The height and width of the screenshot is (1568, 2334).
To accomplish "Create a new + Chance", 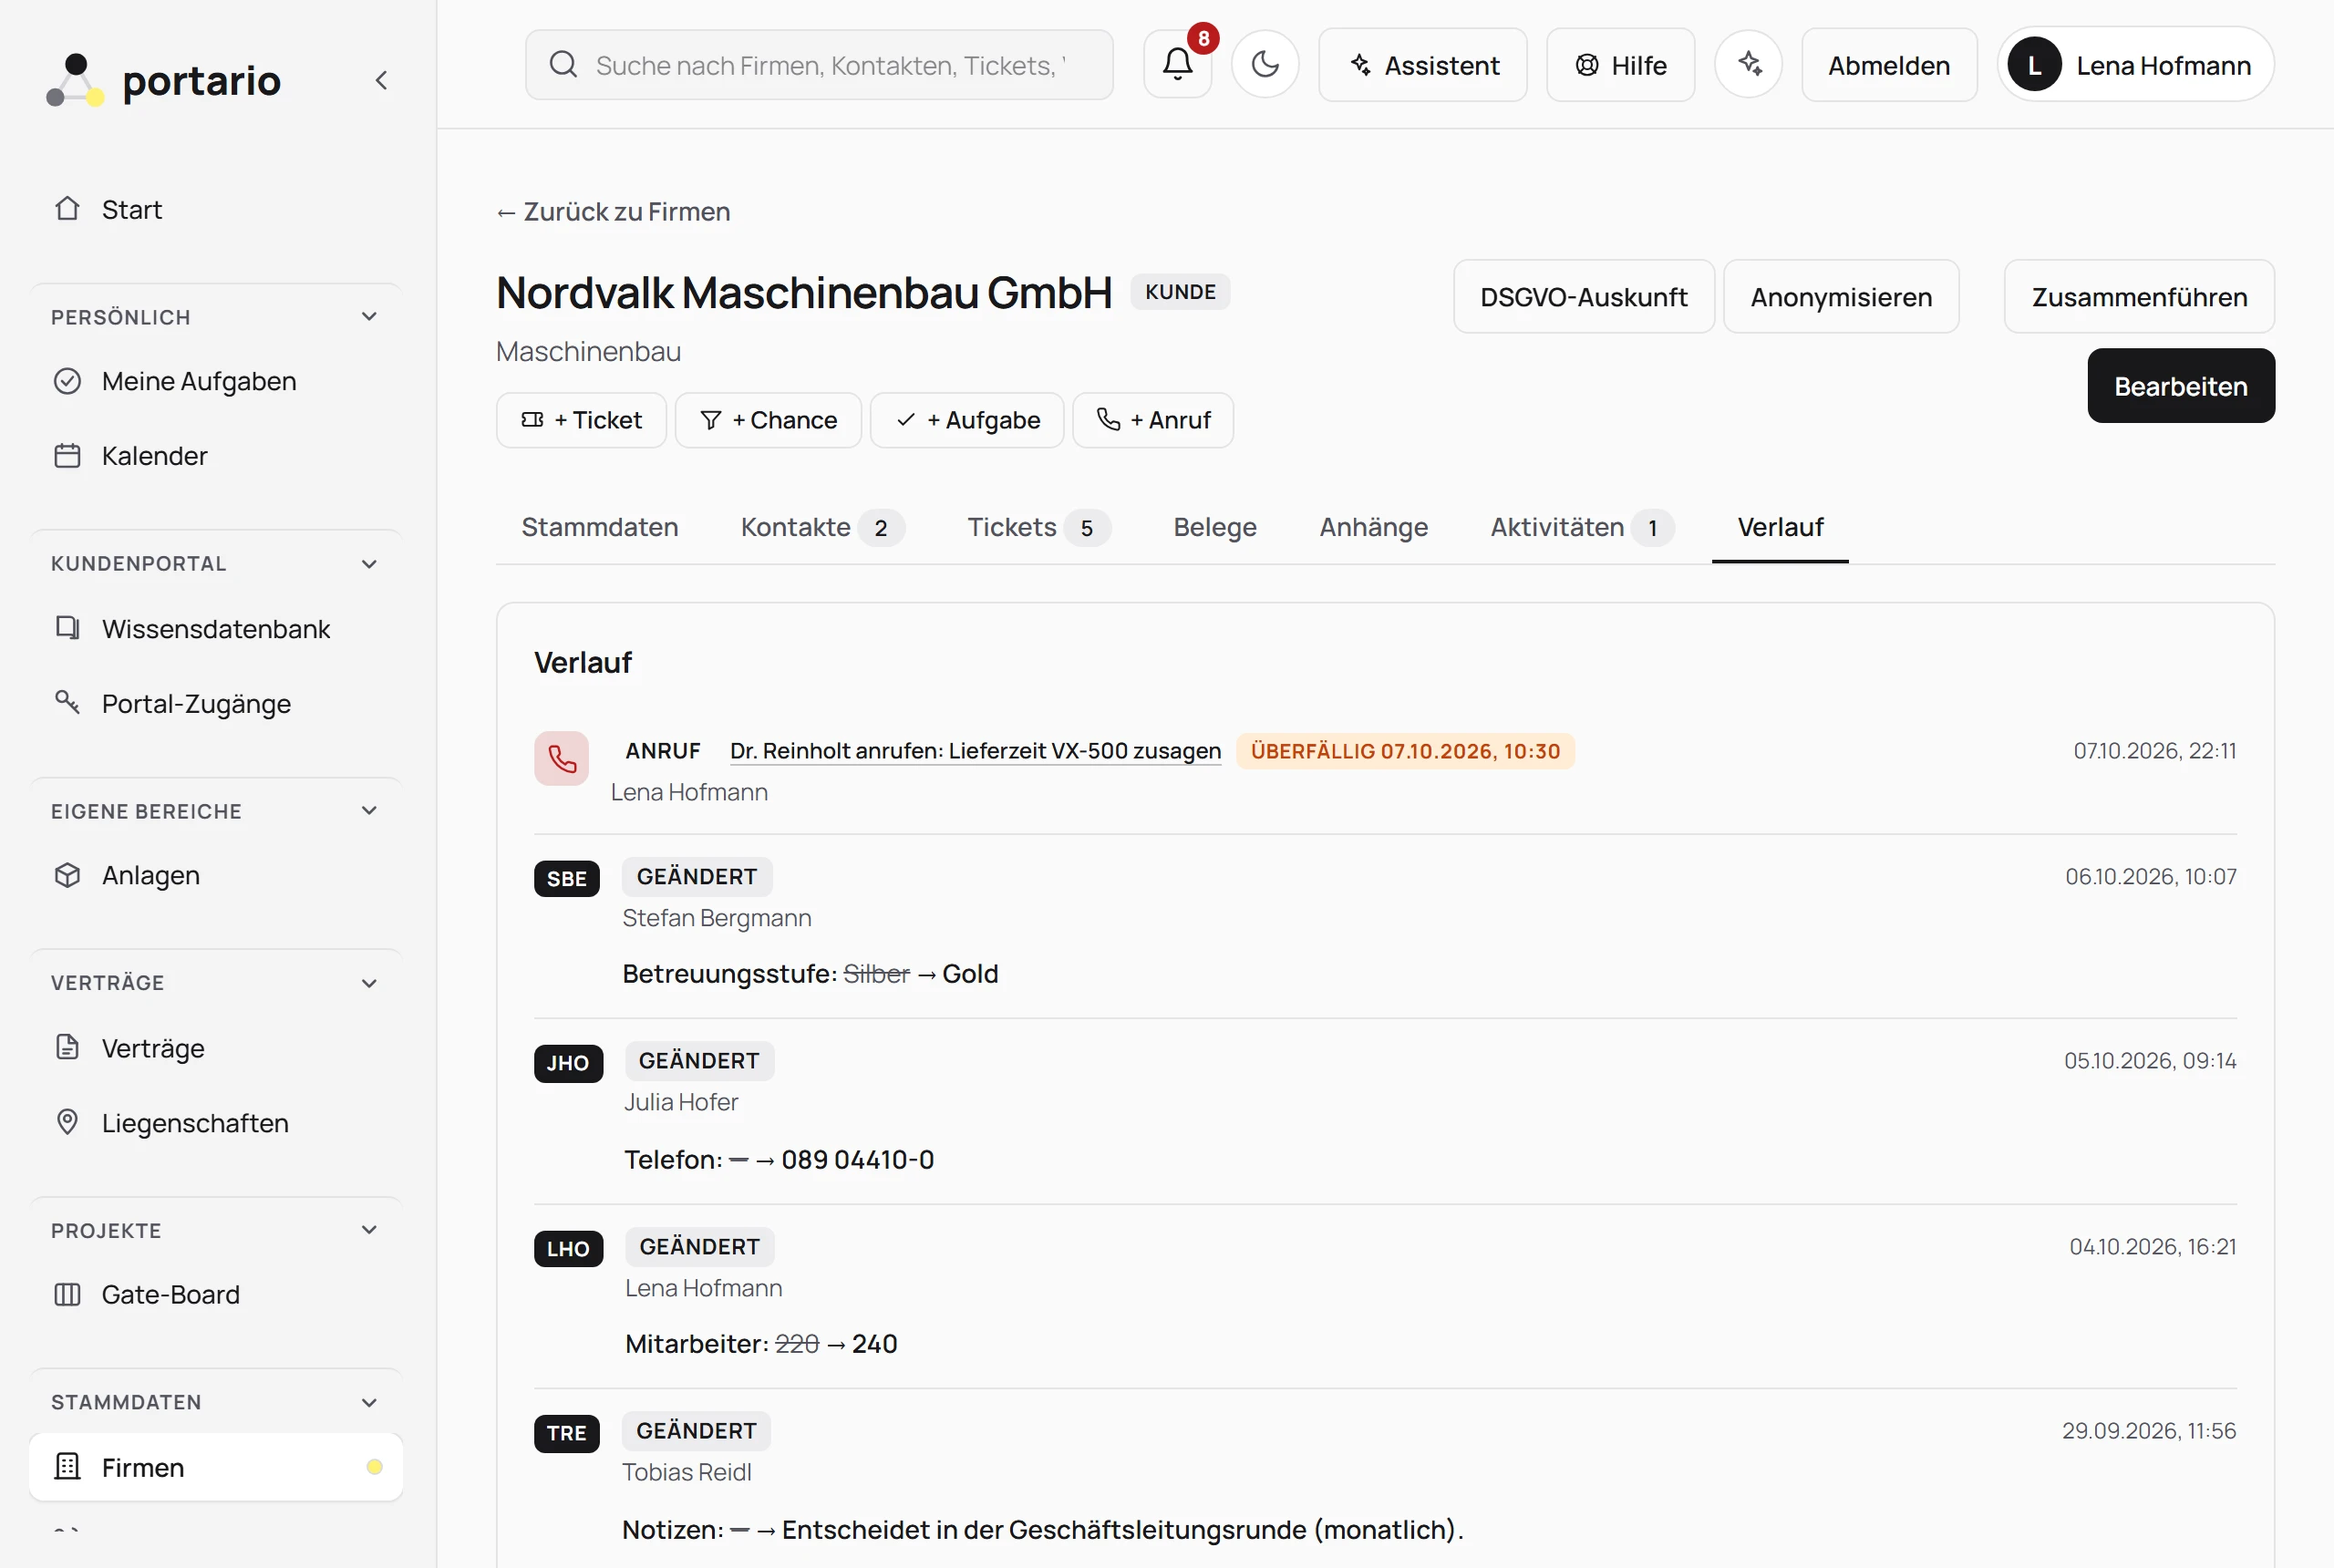I will tap(768, 420).
